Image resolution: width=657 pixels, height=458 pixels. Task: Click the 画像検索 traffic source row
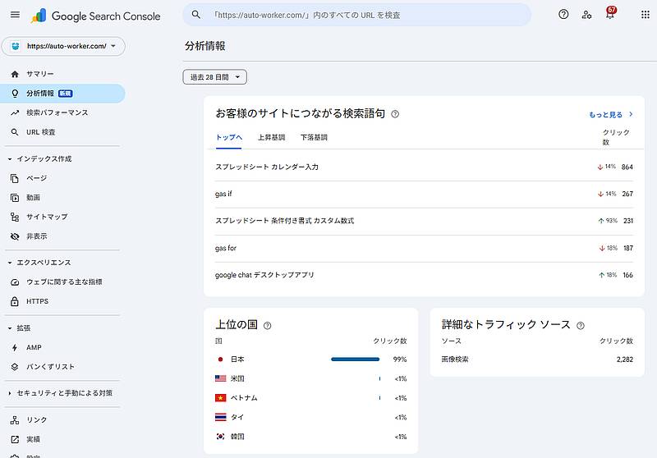click(x=537, y=360)
